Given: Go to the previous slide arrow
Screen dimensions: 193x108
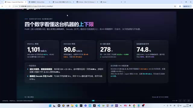Looking at the screenshot, I should click(x=180, y=101).
